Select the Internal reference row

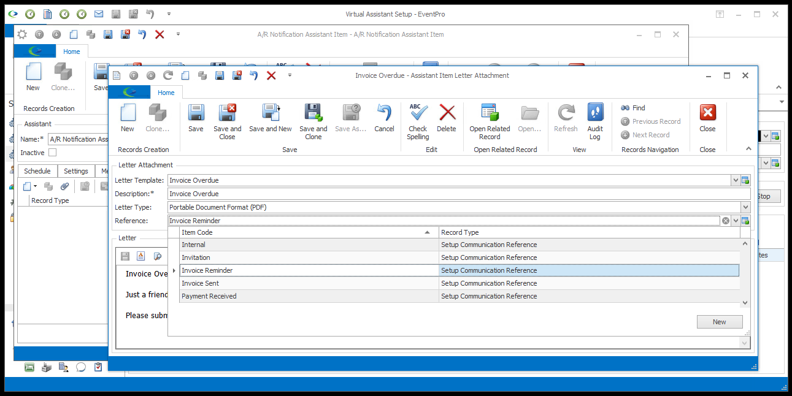pyautogui.click(x=459, y=245)
